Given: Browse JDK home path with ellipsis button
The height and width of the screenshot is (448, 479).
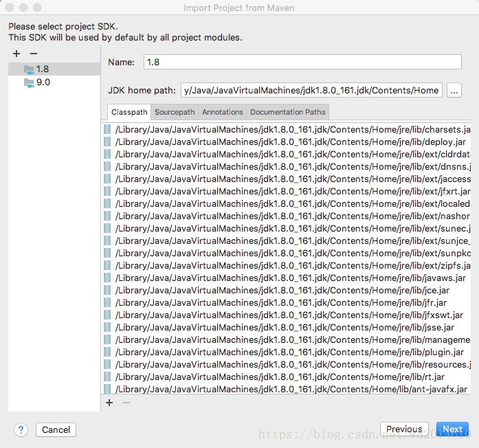Looking at the screenshot, I should [x=454, y=91].
